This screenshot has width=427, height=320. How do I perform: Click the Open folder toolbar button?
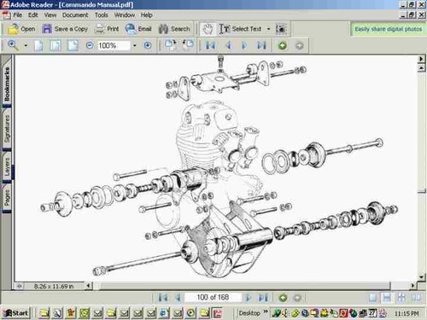pyautogui.click(x=21, y=29)
